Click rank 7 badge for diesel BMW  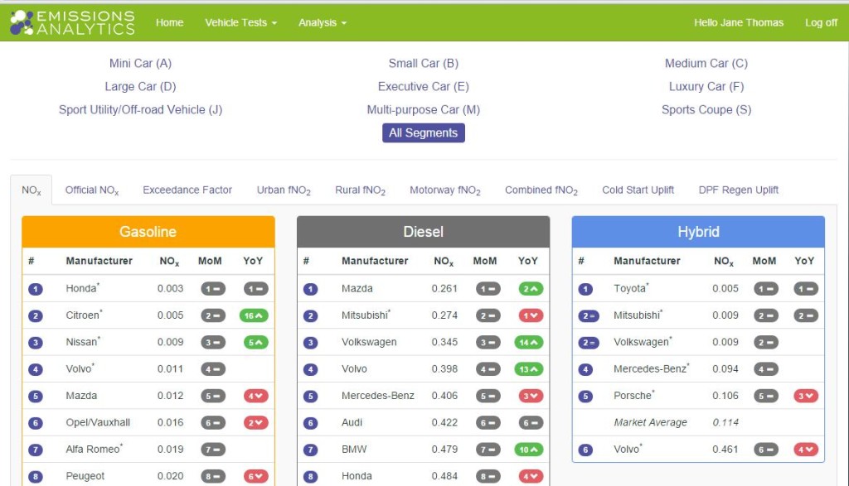tap(310, 450)
